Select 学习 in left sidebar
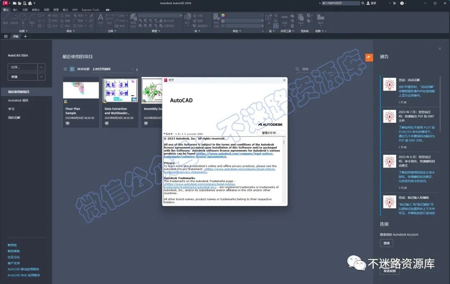Screen dimensions: 450x284 11,109
